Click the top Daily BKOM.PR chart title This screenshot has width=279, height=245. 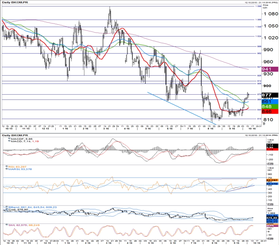(15, 3)
